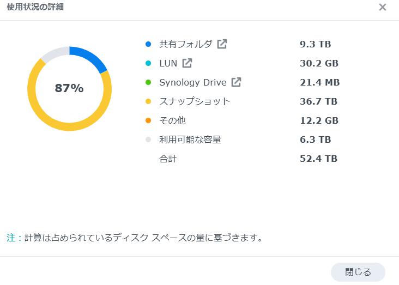Click the yellow スナップショット legend dot

(x=148, y=101)
